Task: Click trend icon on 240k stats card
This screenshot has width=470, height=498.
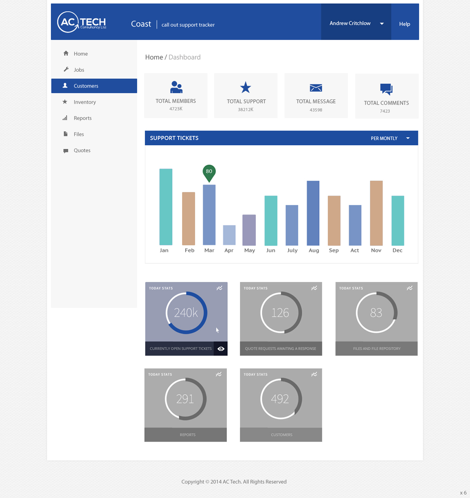Action: point(219,288)
